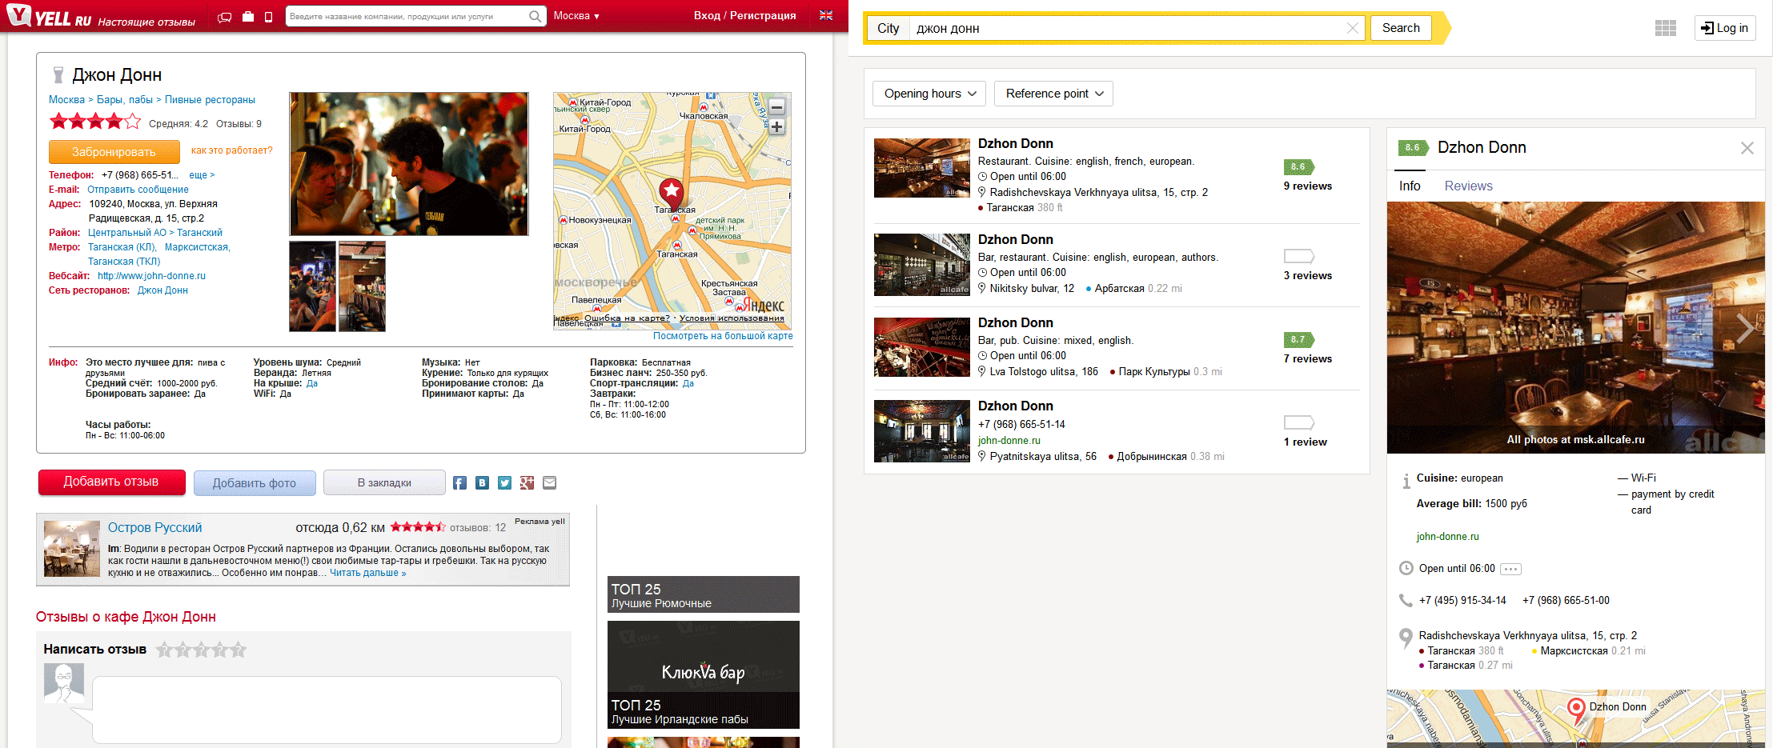Expand opening hours with ellipsis icon
Image resolution: width=1773 pixels, height=748 pixels.
coord(1510,569)
